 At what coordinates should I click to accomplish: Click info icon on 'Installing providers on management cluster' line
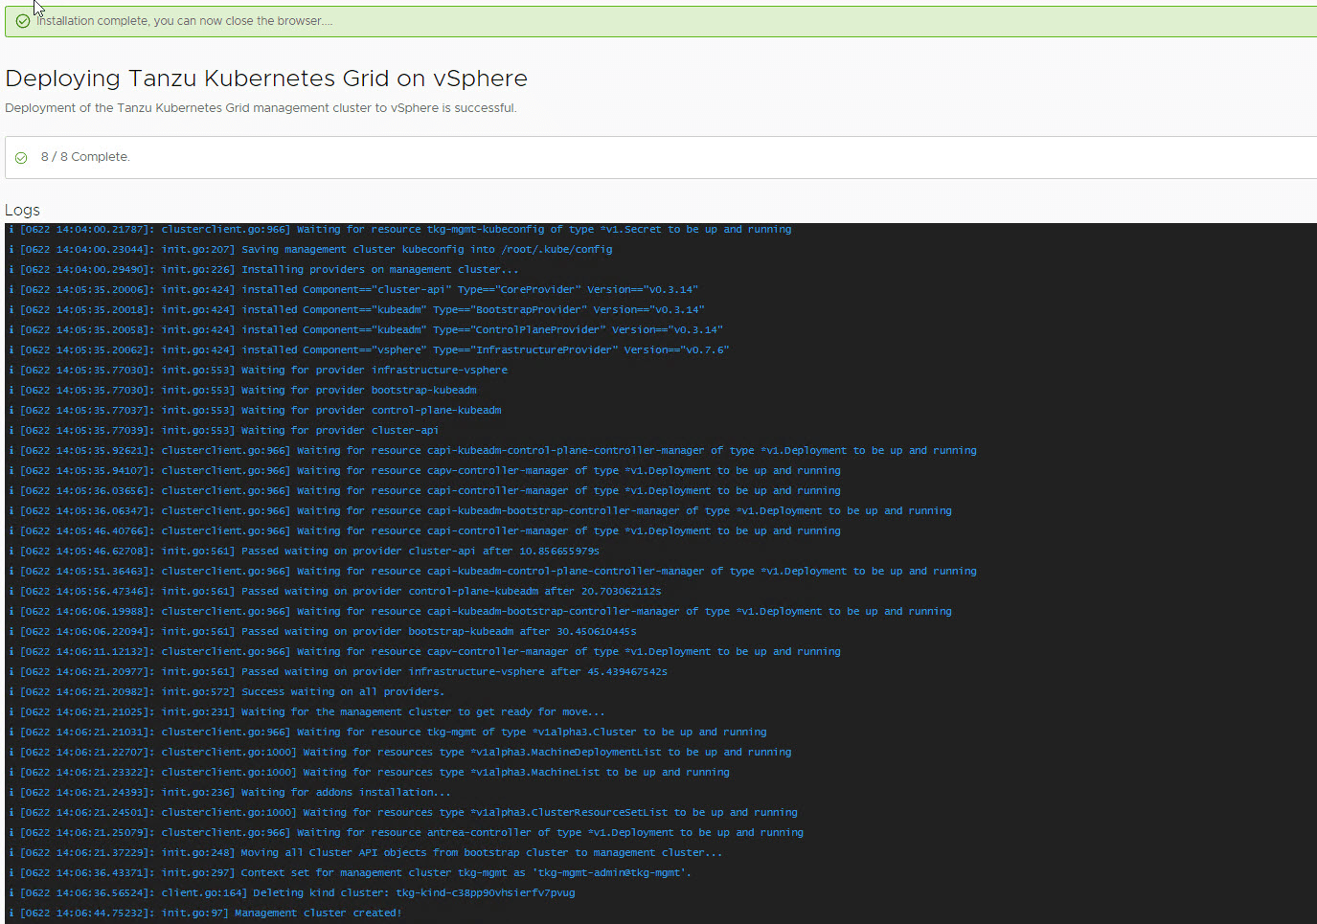pyautogui.click(x=11, y=270)
